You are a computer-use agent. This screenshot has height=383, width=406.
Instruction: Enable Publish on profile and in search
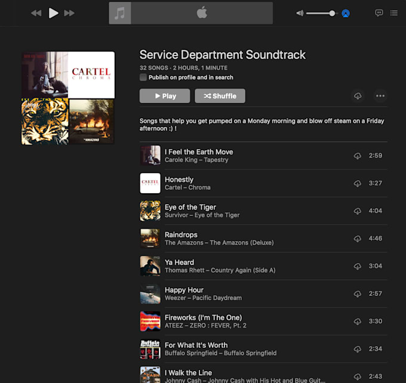(143, 78)
